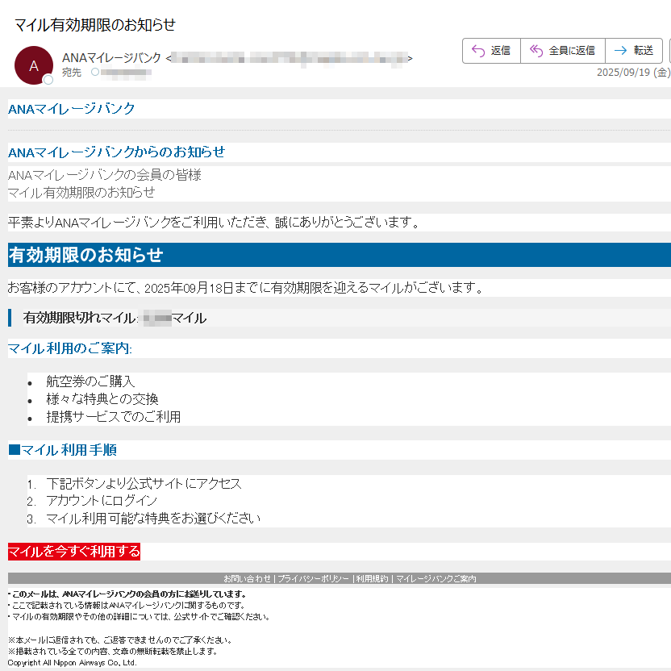Click the ANAマイレージバンクからのお知らせ heading
The height and width of the screenshot is (671, 671).
tap(116, 152)
